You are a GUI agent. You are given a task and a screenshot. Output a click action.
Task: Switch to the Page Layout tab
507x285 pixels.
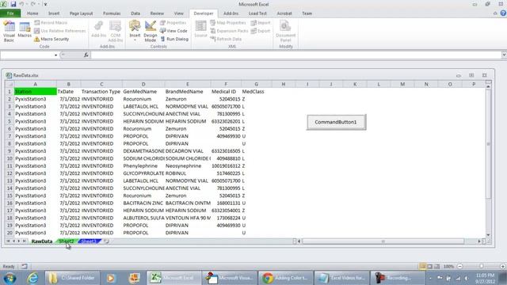(81, 13)
